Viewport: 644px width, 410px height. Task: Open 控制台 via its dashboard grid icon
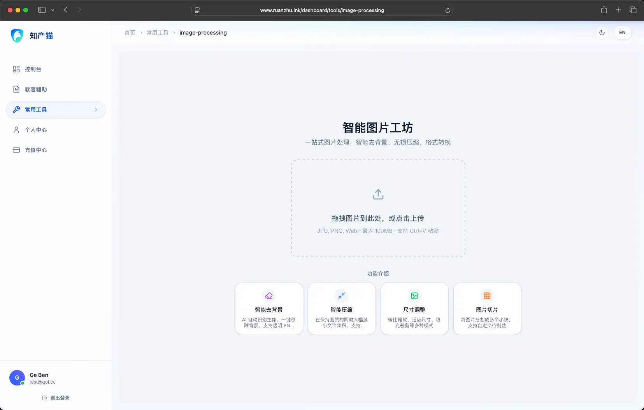16,69
